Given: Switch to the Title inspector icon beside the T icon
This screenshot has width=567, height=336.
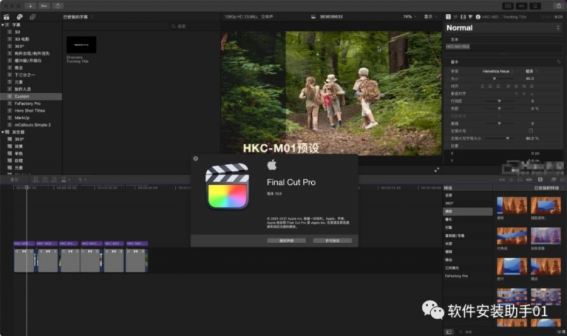Looking at the screenshot, I should coord(456,17).
